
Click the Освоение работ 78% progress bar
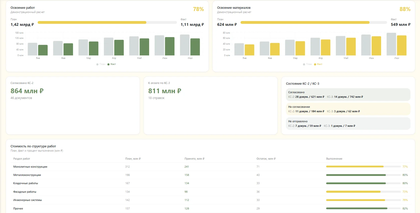(107, 23)
